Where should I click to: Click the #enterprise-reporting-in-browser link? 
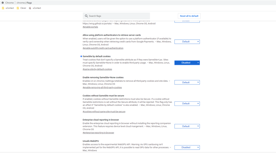click(x=98, y=133)
